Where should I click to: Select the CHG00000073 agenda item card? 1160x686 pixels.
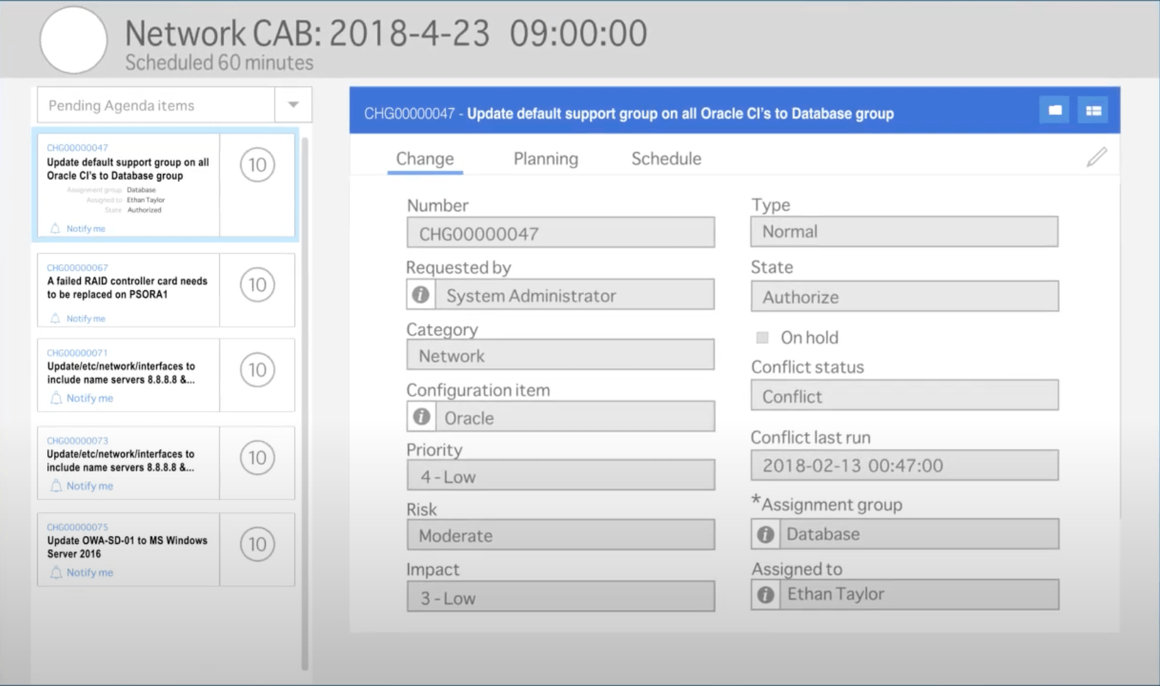pos(128,461)
